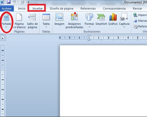Customize the quick access toolbar dropdown
The height and width of the screenshot is (117, 147).
[x=28, y=2]
